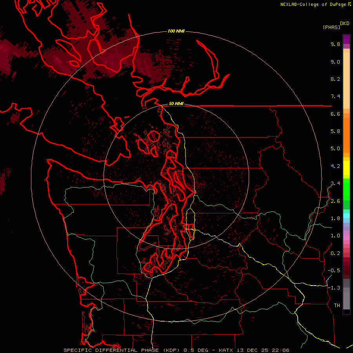
Task: Click the pink segment of color bar
Action: [346, 238]
